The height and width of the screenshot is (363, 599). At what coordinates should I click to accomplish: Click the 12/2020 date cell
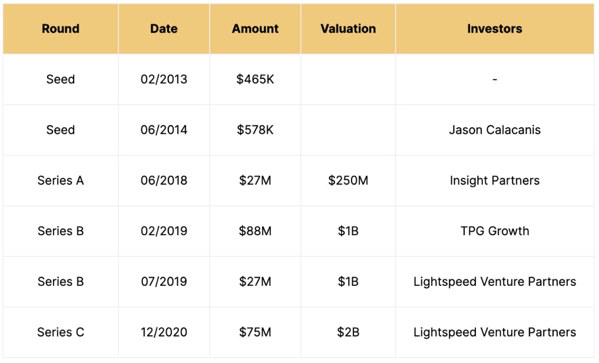pyautogui.click(x=164, y=332)
